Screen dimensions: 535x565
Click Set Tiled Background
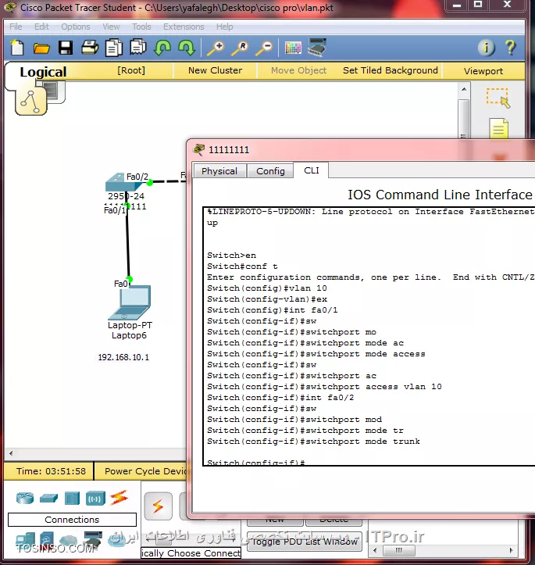tap(391, 70)
